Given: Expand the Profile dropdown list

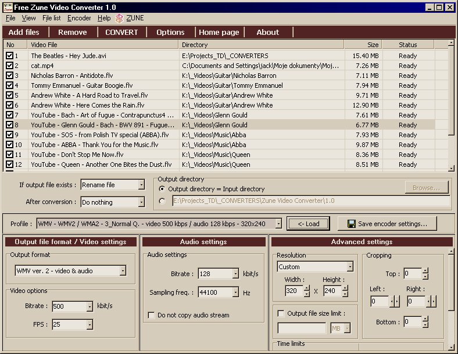Looking at the screenshot, I should 278,224.
